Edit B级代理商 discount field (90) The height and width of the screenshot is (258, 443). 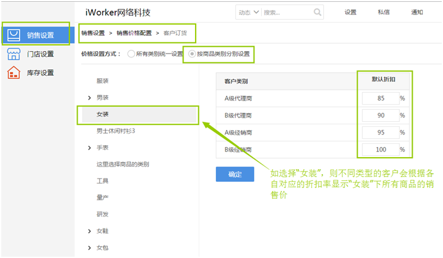[x=381, y=115]
